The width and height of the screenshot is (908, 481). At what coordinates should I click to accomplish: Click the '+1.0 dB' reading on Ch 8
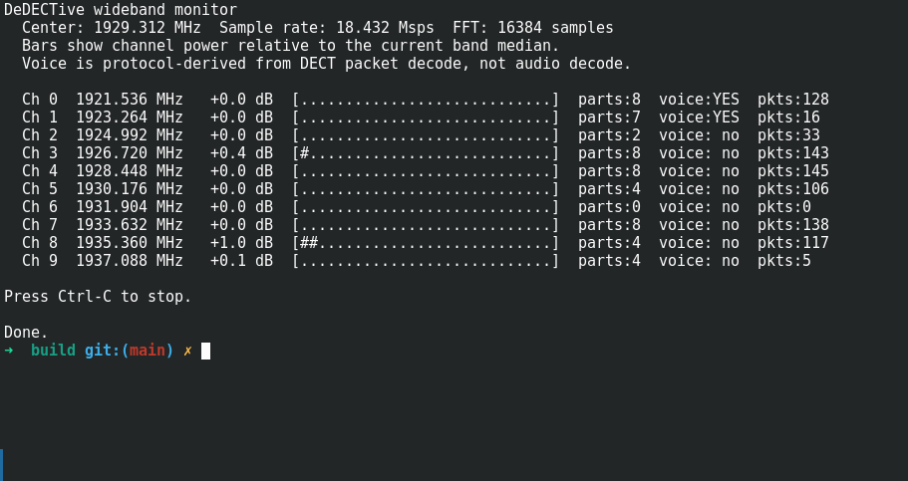(x=241, y=243)
